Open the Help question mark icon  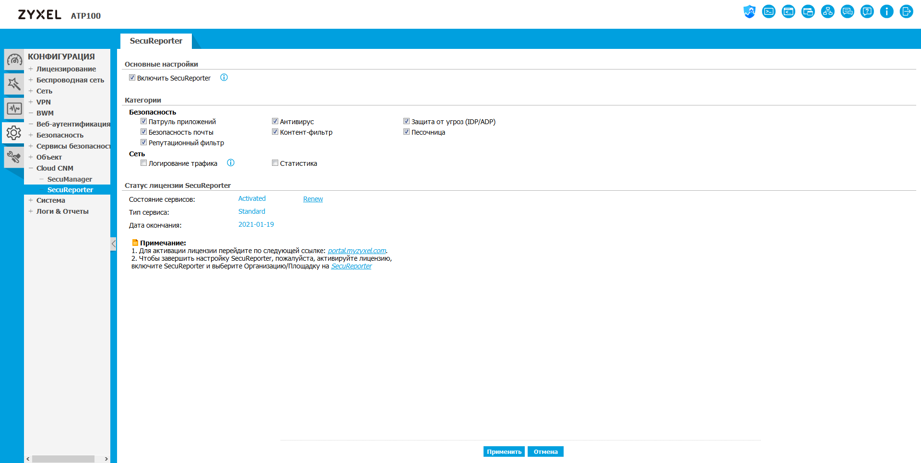[867, 12]
